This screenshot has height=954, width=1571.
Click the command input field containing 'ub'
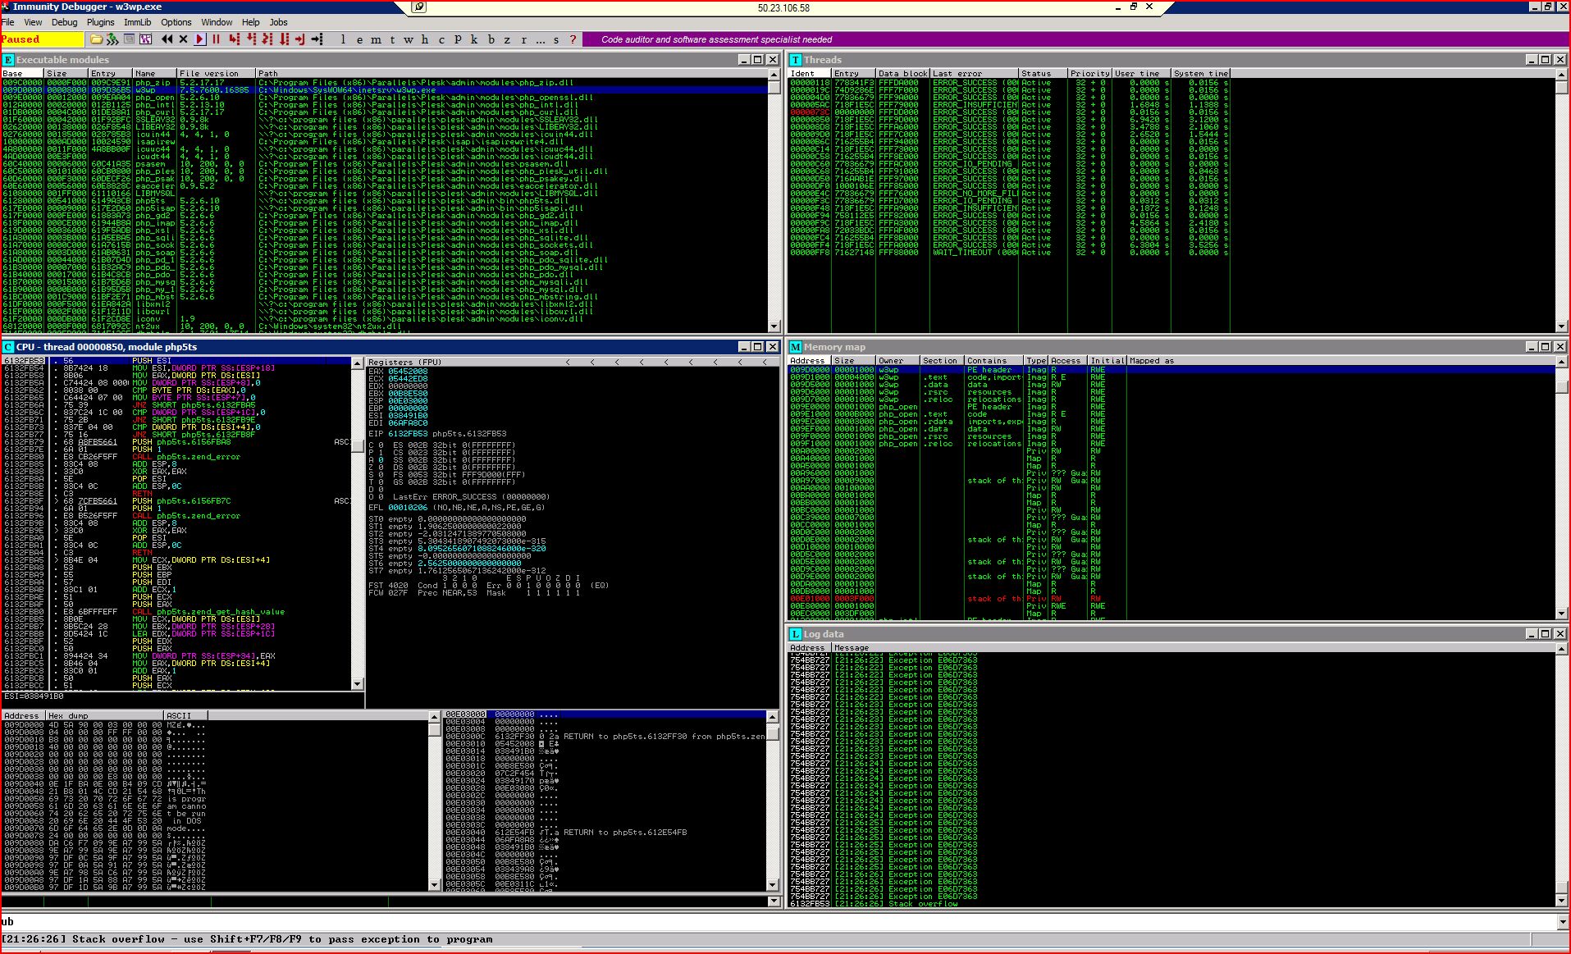pos(778,921)
